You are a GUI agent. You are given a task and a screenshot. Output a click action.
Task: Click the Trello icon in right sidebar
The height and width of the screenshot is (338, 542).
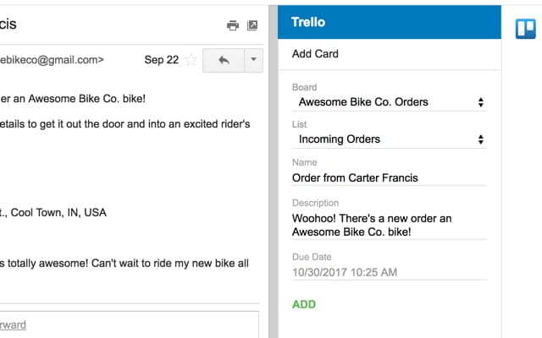click(526, 29)
